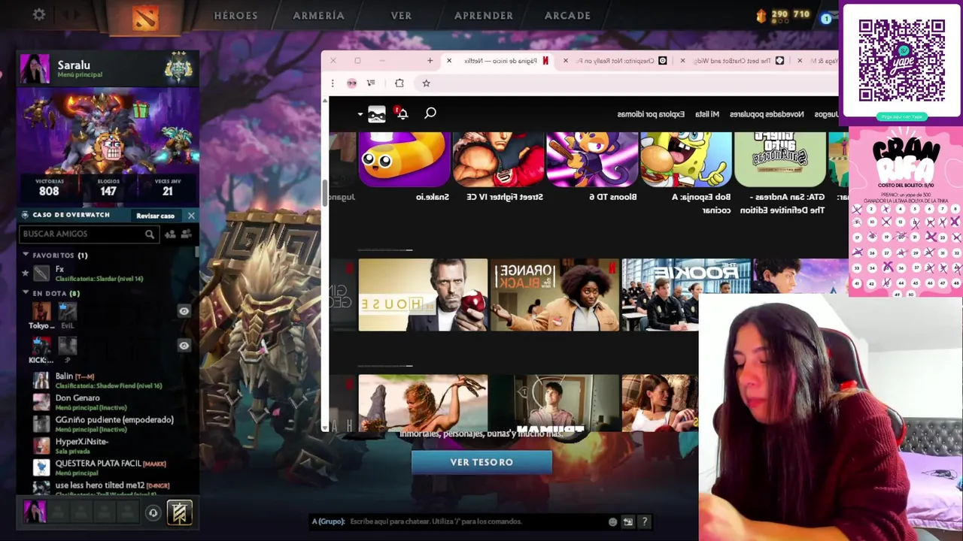Open browser extensions puzzle icon
The image size is (963, 541).
(399, 83)
